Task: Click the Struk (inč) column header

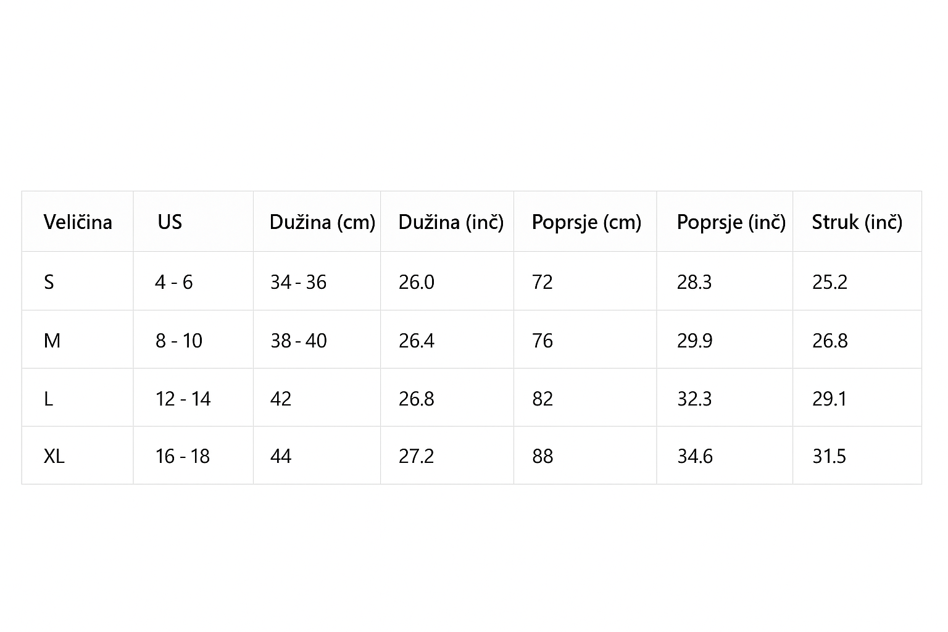Action: pyautogui.click(x=857, y=222)
